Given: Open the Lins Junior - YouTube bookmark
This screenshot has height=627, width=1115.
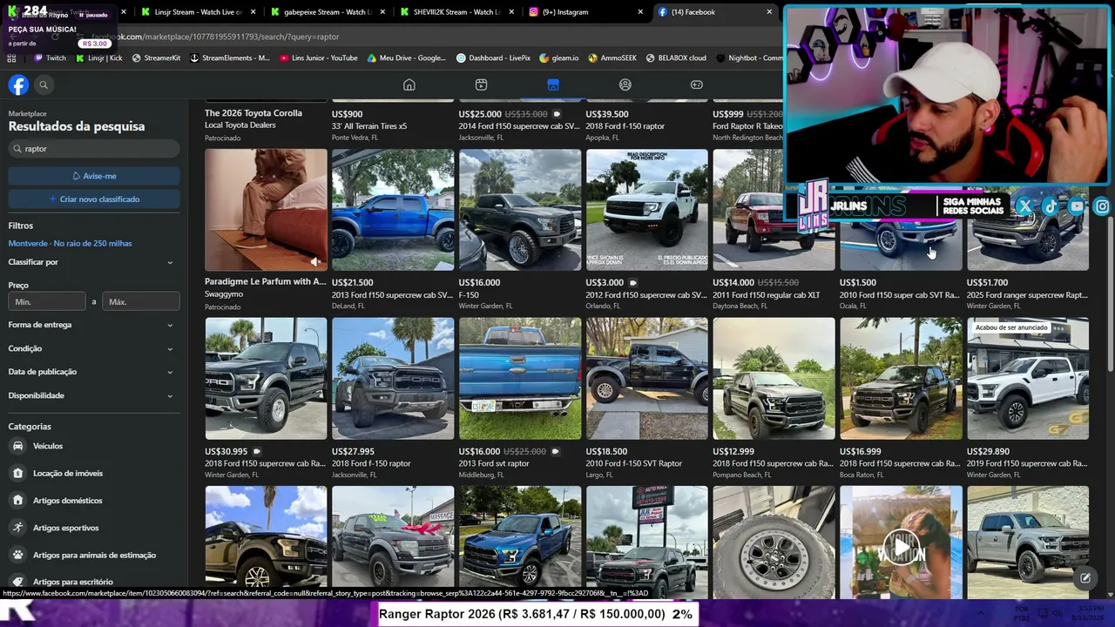Looking at the screenshot, I should click(319, 58).
